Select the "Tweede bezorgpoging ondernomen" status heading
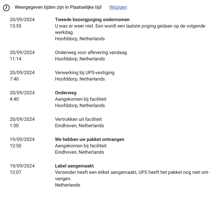220x198 pixels. tap(92, 20)
